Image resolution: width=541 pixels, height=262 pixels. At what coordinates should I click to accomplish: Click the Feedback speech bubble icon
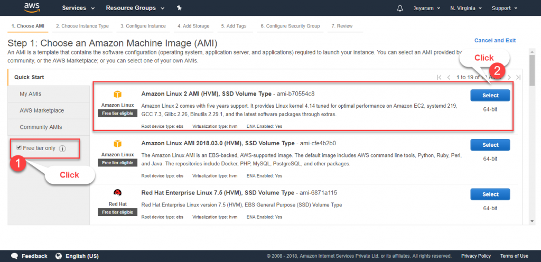coord(14,256)
